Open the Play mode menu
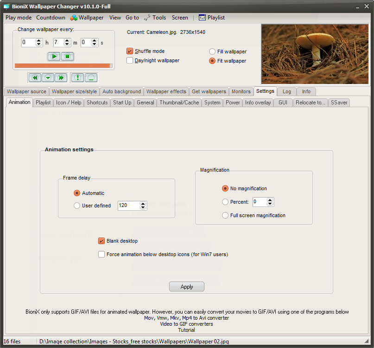The image size is (374, 348). click(x=19, y=18)
